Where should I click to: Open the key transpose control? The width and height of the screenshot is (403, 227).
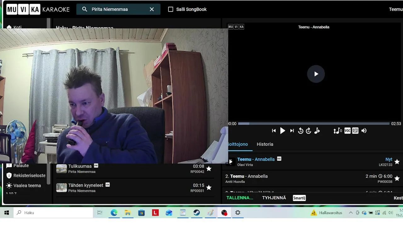(x=338, y=131)
